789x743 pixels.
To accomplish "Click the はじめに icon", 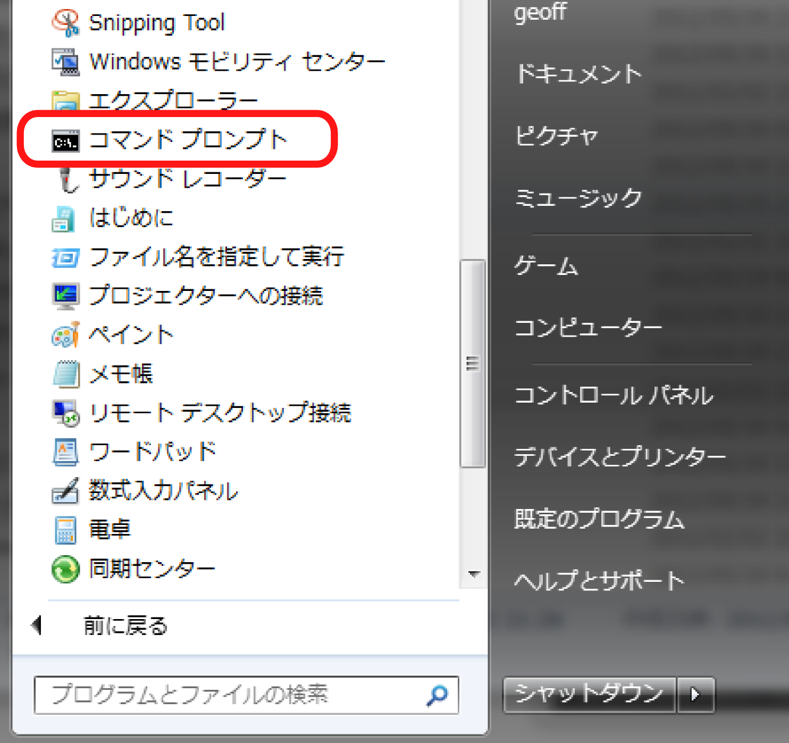I will [63, 219].
